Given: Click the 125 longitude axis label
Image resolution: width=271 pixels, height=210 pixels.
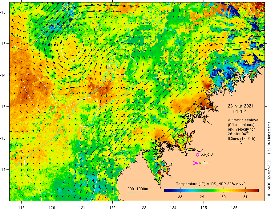Looking at the screenshot, I should (204, 208).
